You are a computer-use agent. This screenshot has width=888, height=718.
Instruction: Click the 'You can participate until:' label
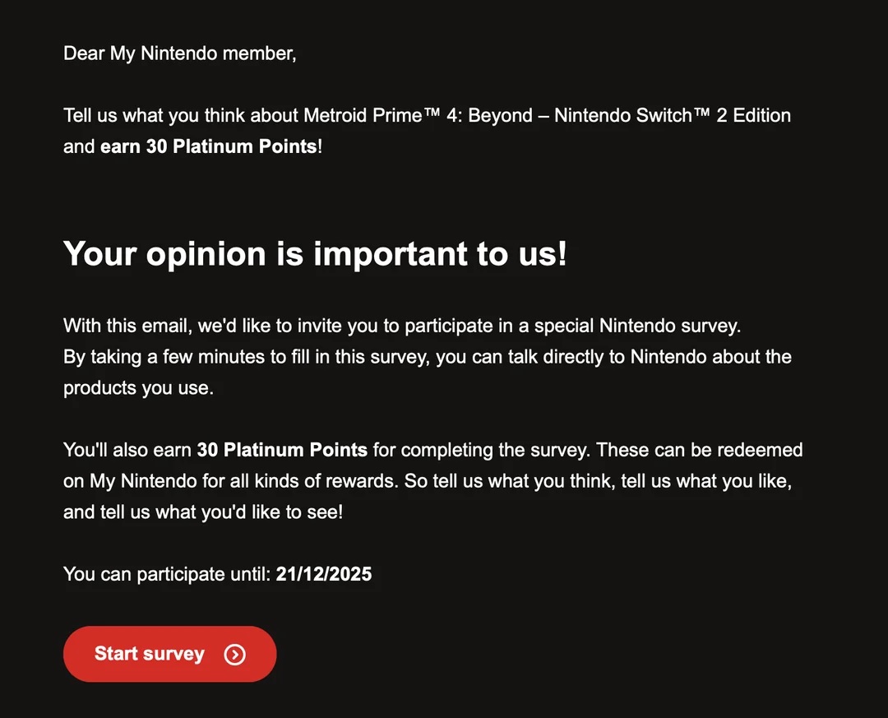tap(167, 574)
